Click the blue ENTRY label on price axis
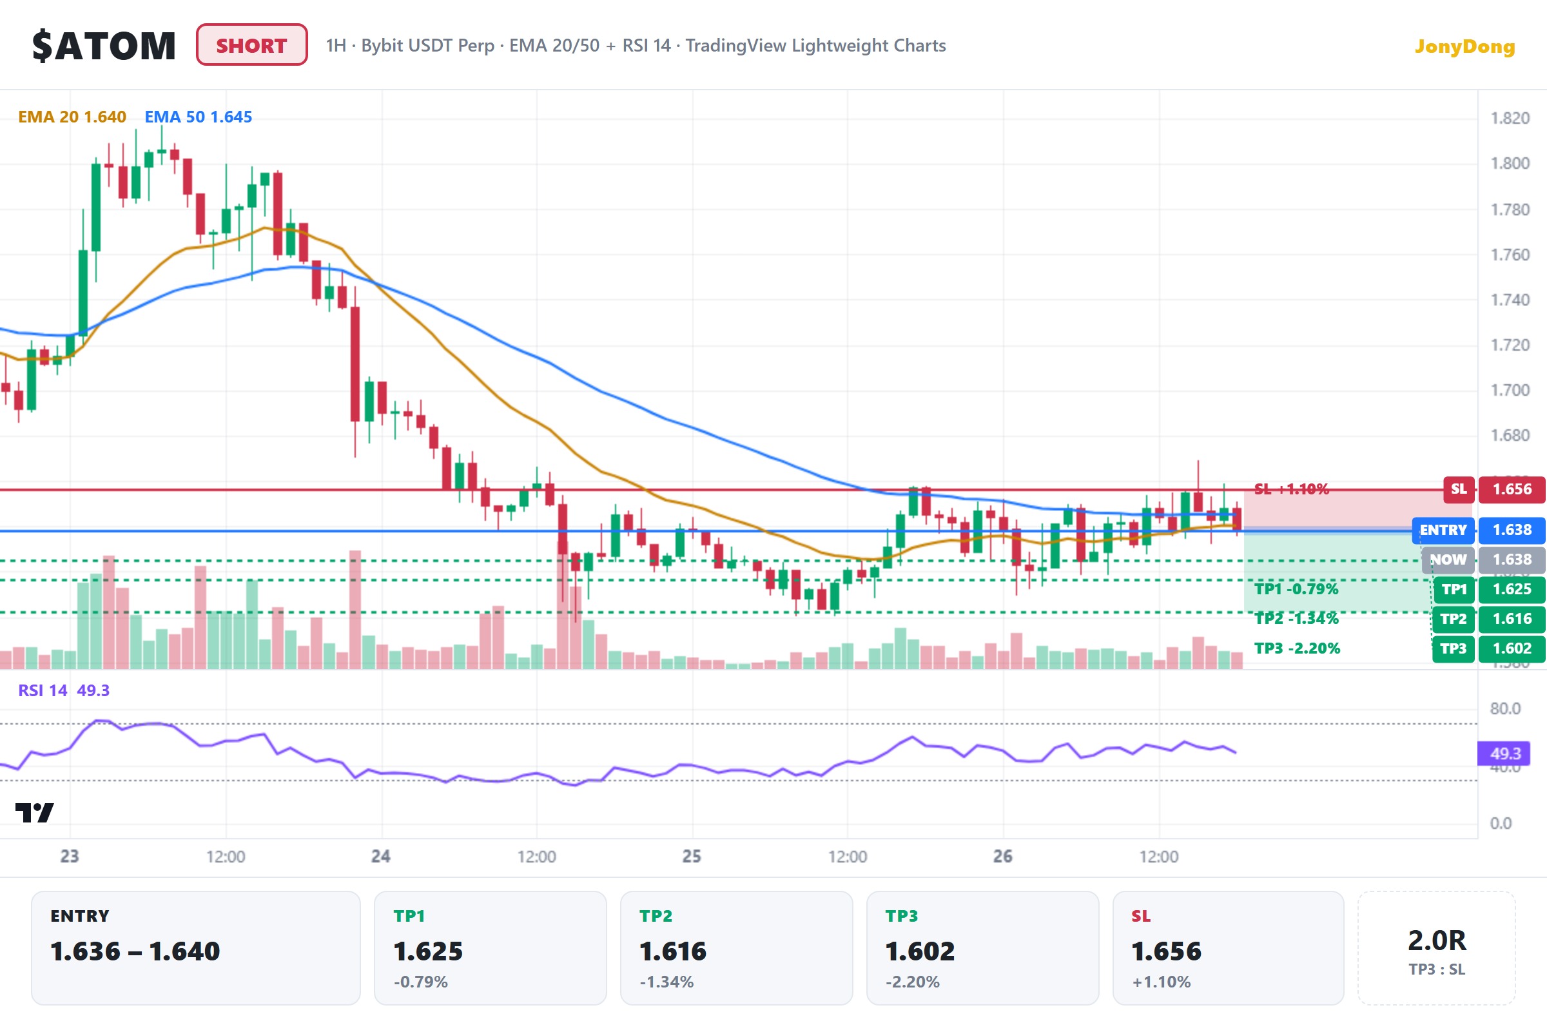Screen dimensions: 1547x1021 pyautogui.click(x=1443, y=530)
